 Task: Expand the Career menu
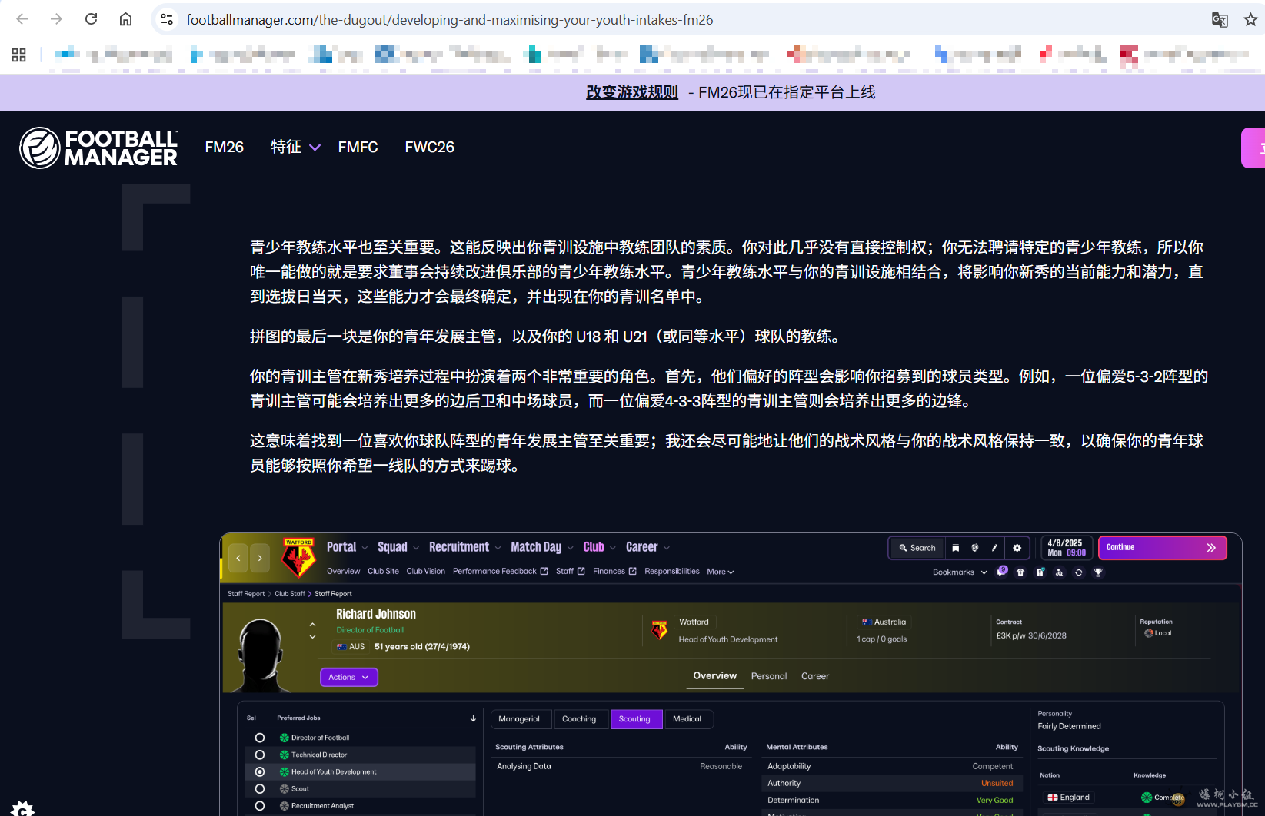tap(647, 547)
